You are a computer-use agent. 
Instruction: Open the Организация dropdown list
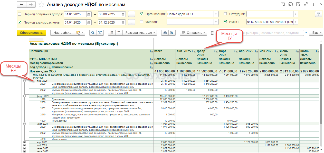point(216,14)
